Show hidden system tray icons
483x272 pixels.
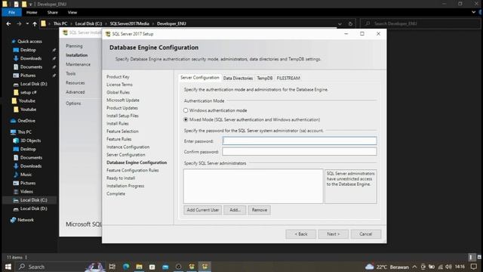pyautogui.click(x=414, y=267)
